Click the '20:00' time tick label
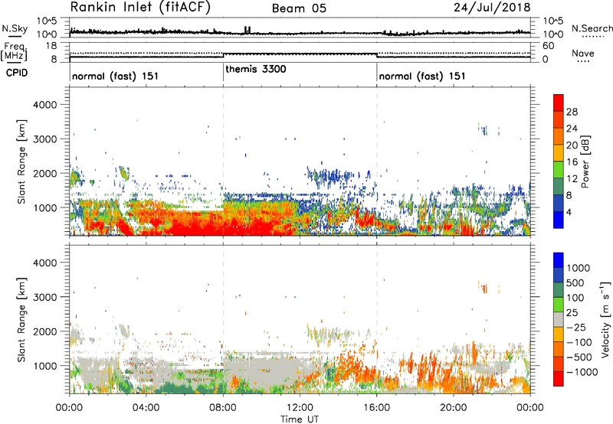The image size is (613, 424). coord(453,408)
